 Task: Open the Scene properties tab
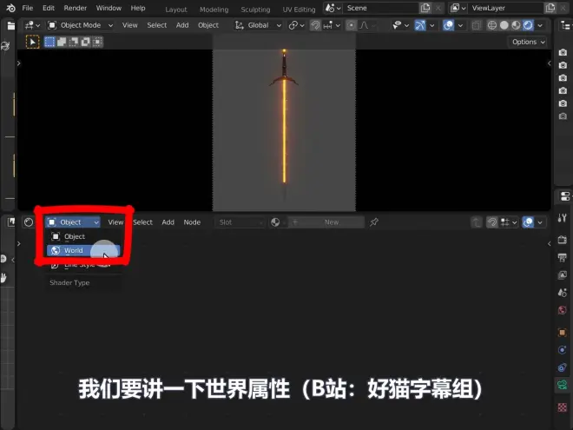[563, 293]
